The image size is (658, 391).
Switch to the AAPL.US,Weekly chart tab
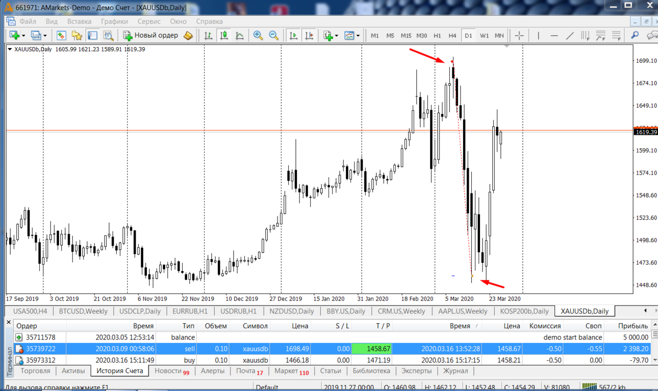pyautogui.click(x=462, y=311)
